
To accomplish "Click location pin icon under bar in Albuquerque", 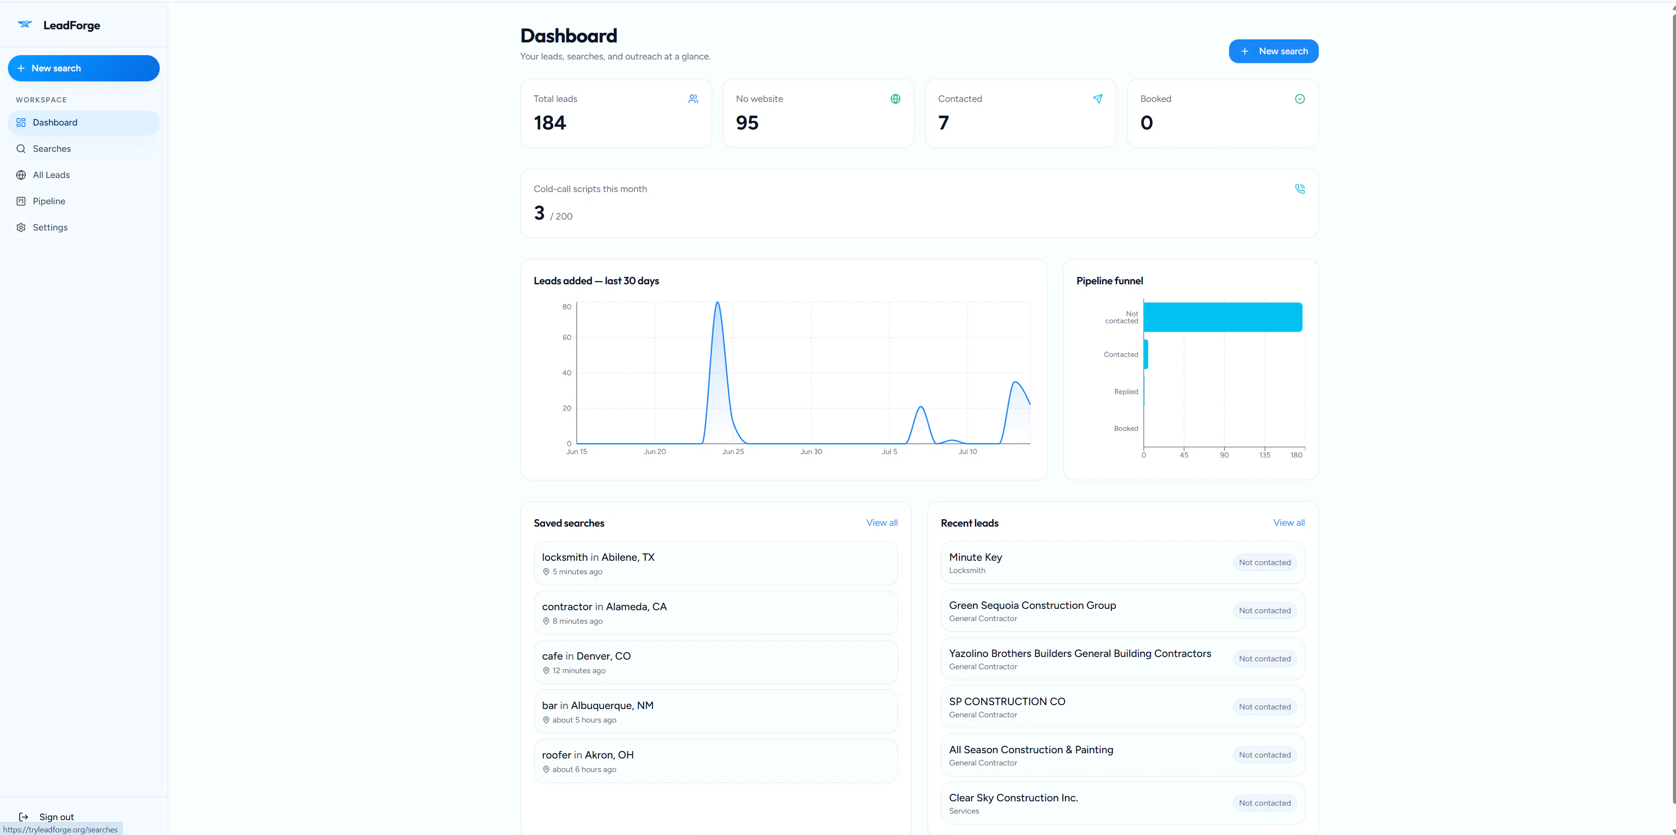I will [x=546, y=720].
